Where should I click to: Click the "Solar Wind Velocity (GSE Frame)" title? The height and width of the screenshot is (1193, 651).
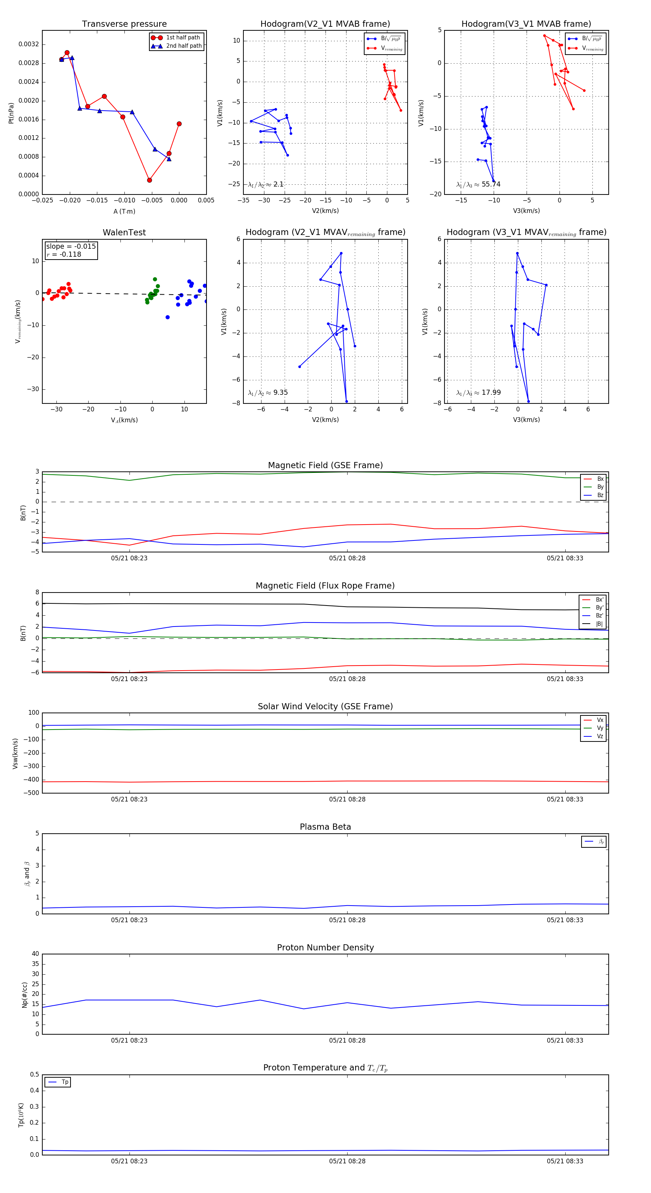click(325, 707)
